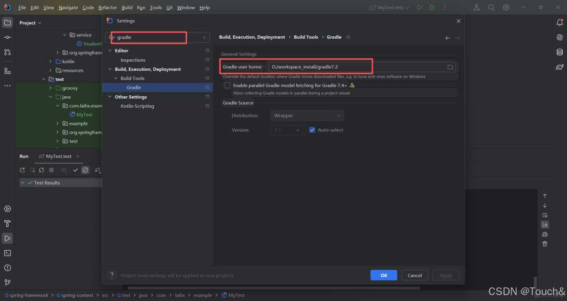Expand the Other Settings section
567x301 pixels.
click(109, 97)
